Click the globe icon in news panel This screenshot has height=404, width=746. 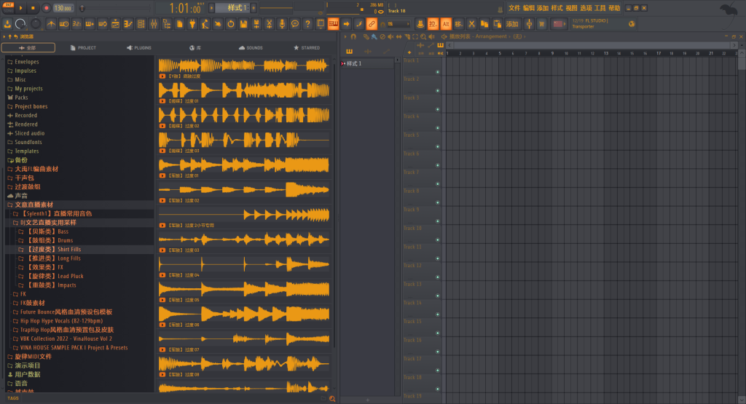tap(632, 24)
